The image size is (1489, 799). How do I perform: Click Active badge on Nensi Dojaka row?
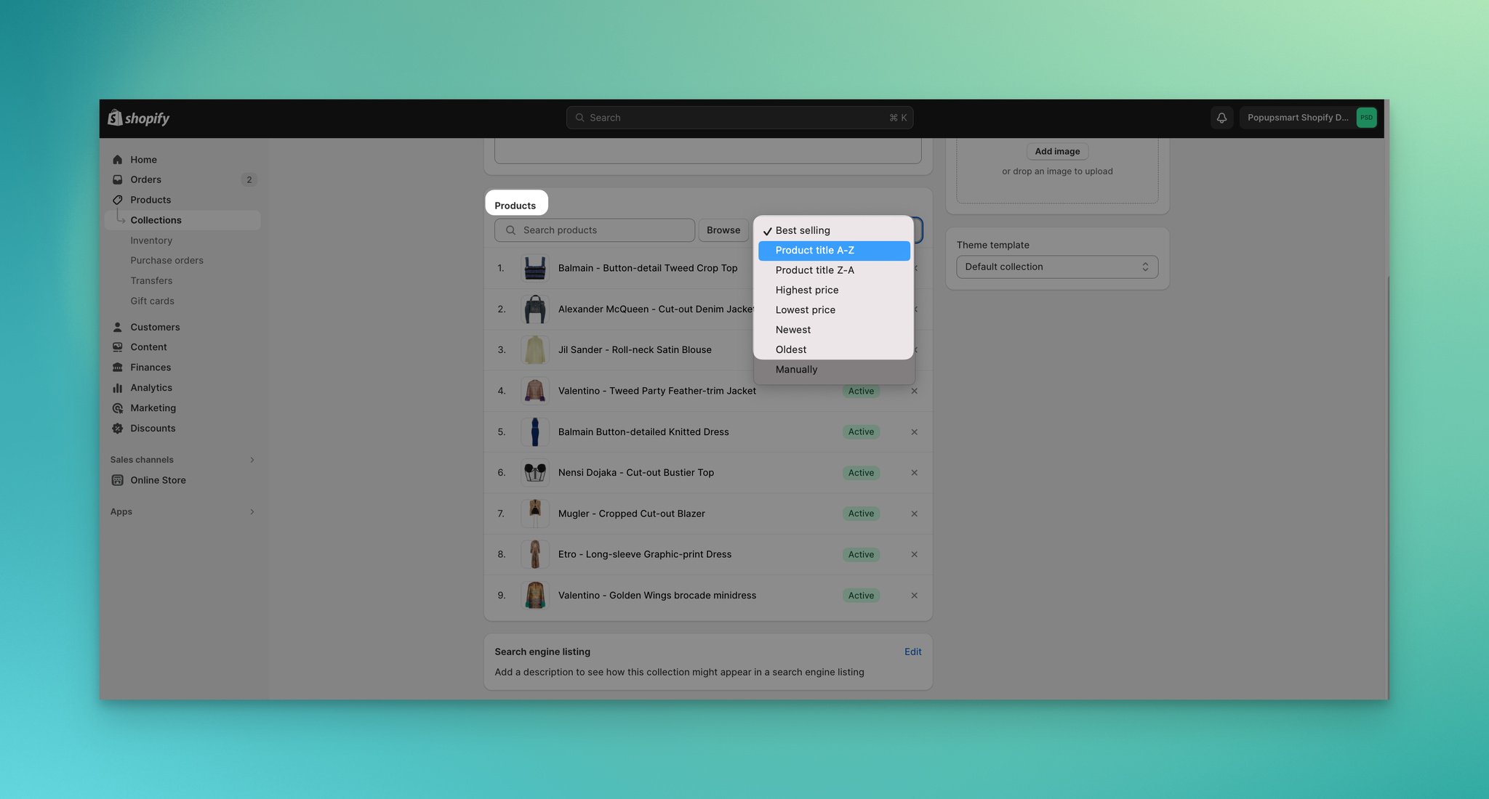point(861,473)
